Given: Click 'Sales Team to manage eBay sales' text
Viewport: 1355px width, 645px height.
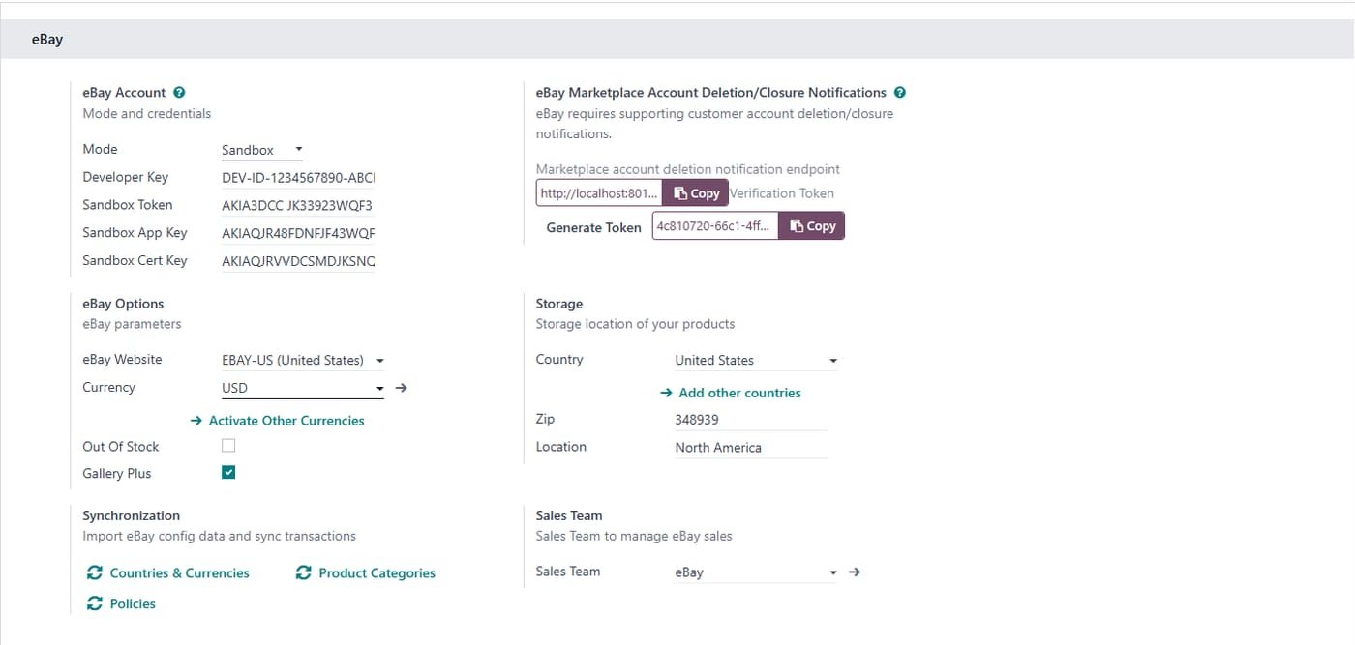Looking at the screenshot, I should (x=634, y=536).
